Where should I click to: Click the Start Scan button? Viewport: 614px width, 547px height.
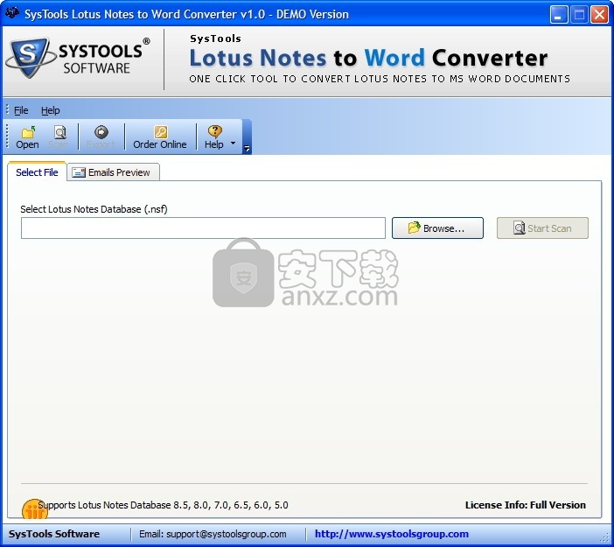point(542,228)
